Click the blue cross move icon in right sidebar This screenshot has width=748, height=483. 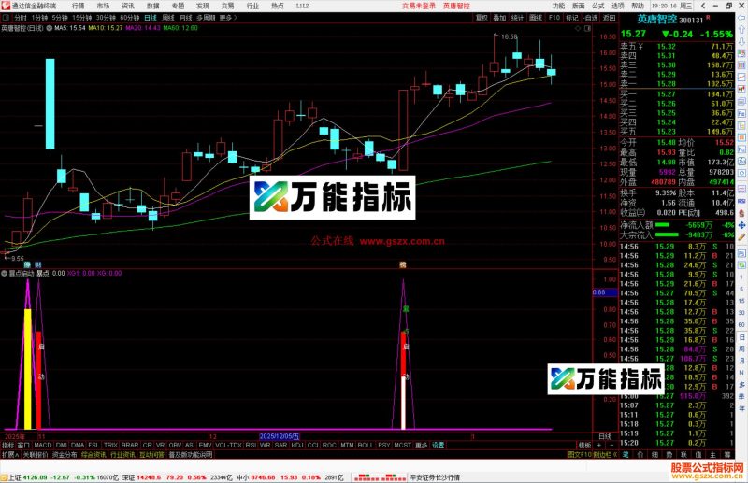(741, 224)
